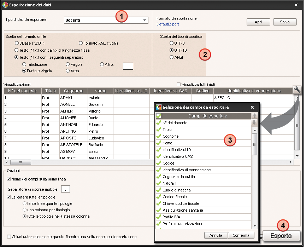The height and width of the screenshot is (247, 306).
Task: Select UTF-16 encoding
Action: (x=171, y=50)
